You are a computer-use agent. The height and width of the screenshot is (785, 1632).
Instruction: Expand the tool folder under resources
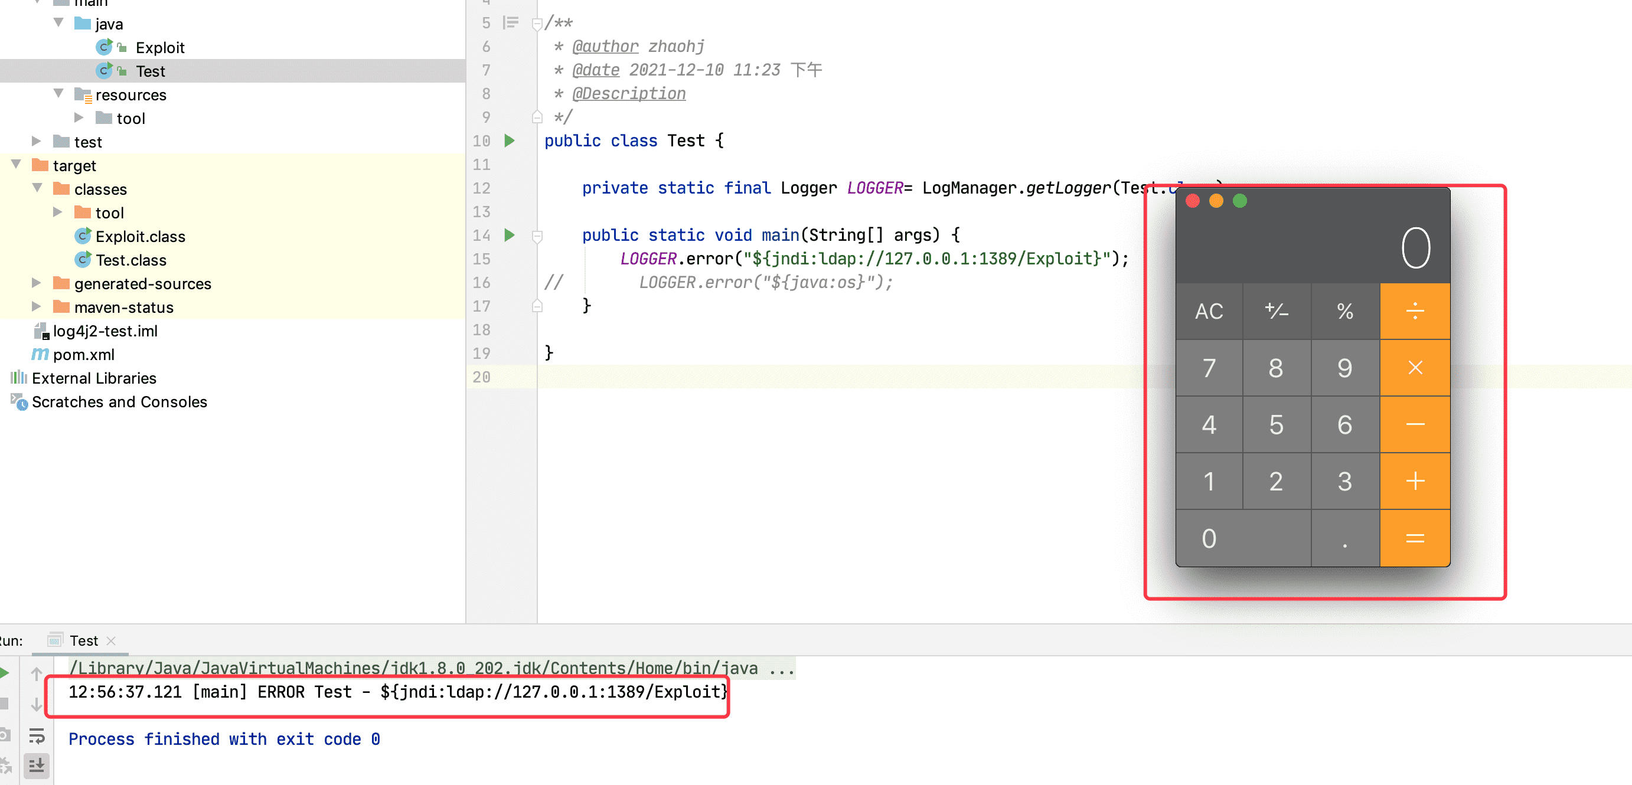79,118
